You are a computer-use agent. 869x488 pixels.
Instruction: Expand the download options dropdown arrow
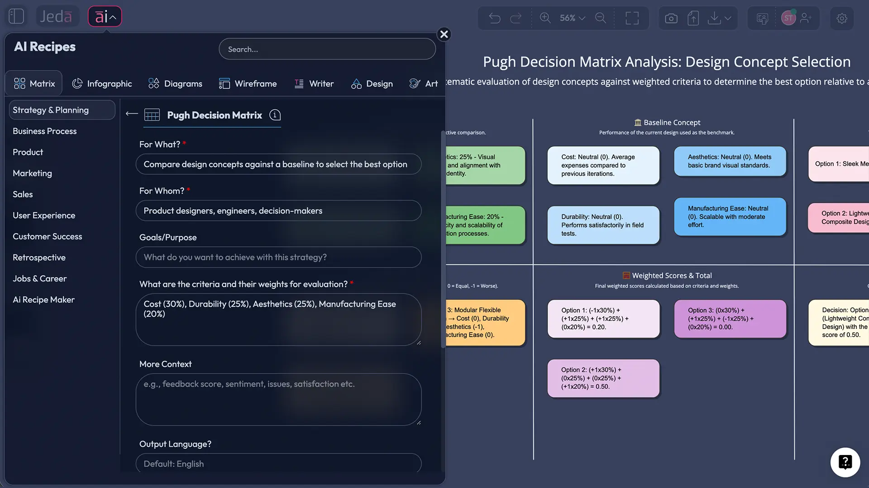point(728,18)
